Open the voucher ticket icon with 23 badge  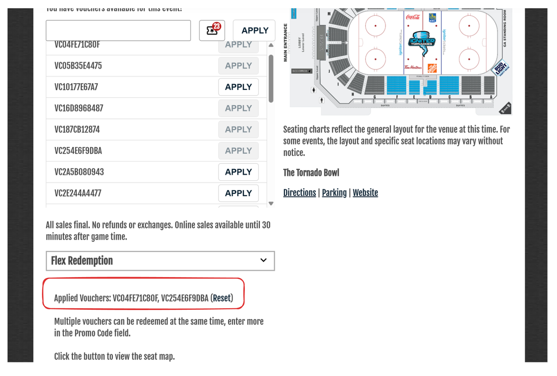pos(212,30)
